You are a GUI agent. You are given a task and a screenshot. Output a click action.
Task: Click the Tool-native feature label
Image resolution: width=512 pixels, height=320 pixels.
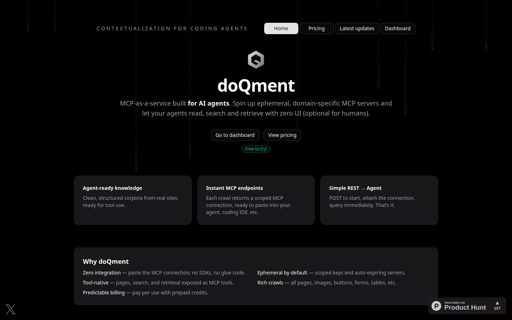pyautogui.click(x=96, y=283)
